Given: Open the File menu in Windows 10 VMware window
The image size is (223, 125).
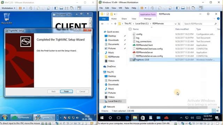Looking at the screenshot, I should click(101, 8).
